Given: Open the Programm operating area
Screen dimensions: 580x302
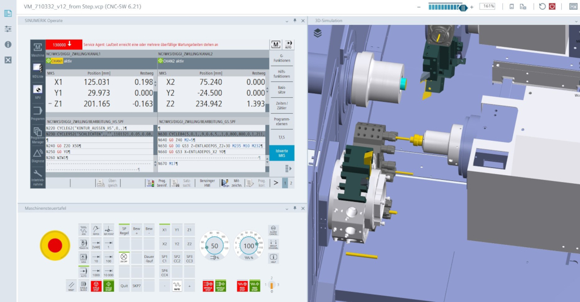Looking at the screenshot, I should (x=38, y=113).
